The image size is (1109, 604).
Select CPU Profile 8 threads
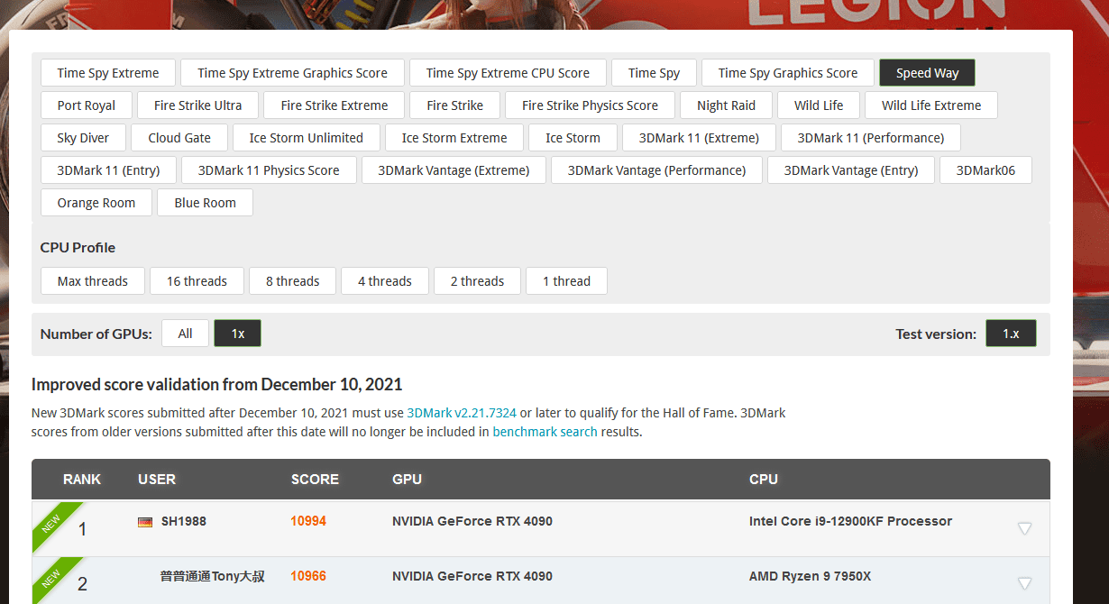293,281
